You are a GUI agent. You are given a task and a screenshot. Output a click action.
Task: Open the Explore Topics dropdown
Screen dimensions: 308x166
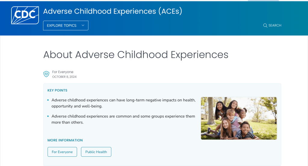[66, 26]
